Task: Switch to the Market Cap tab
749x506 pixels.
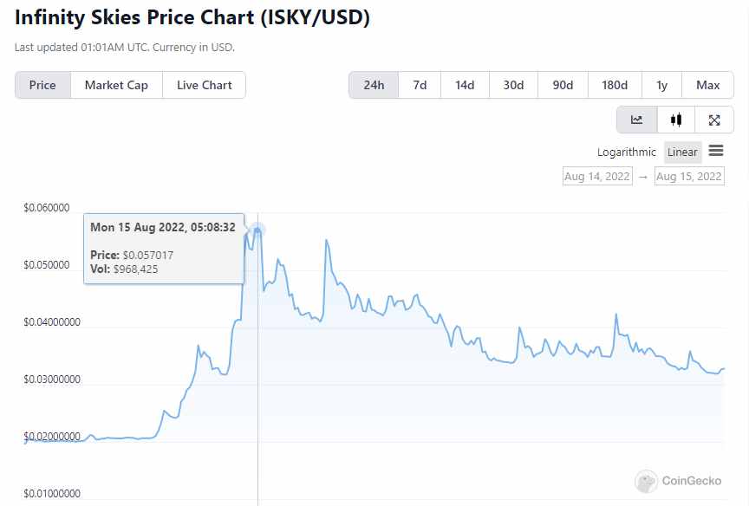Action: point(116,85)
